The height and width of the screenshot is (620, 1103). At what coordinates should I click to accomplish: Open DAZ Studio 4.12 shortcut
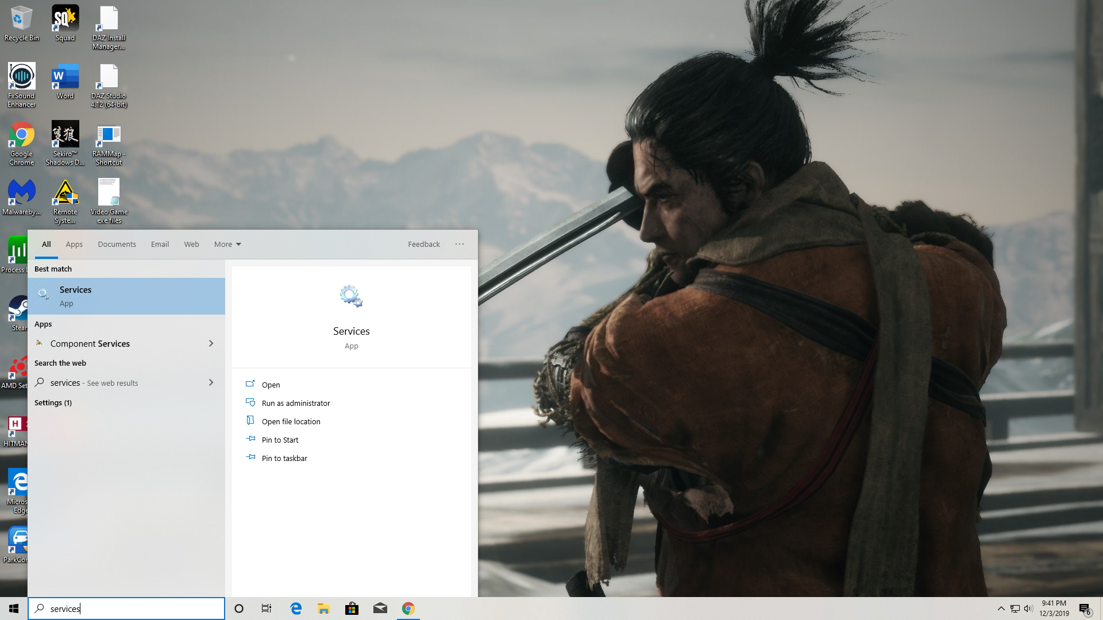click(x=109, y=85)
